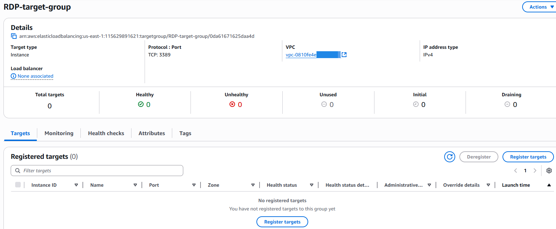Switch to the Monitoring tab

59,133
